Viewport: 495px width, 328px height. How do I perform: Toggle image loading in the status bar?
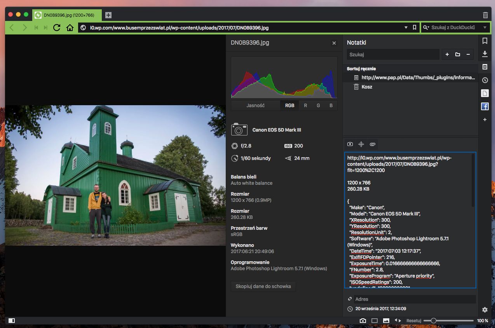click(x=386, y=321)
